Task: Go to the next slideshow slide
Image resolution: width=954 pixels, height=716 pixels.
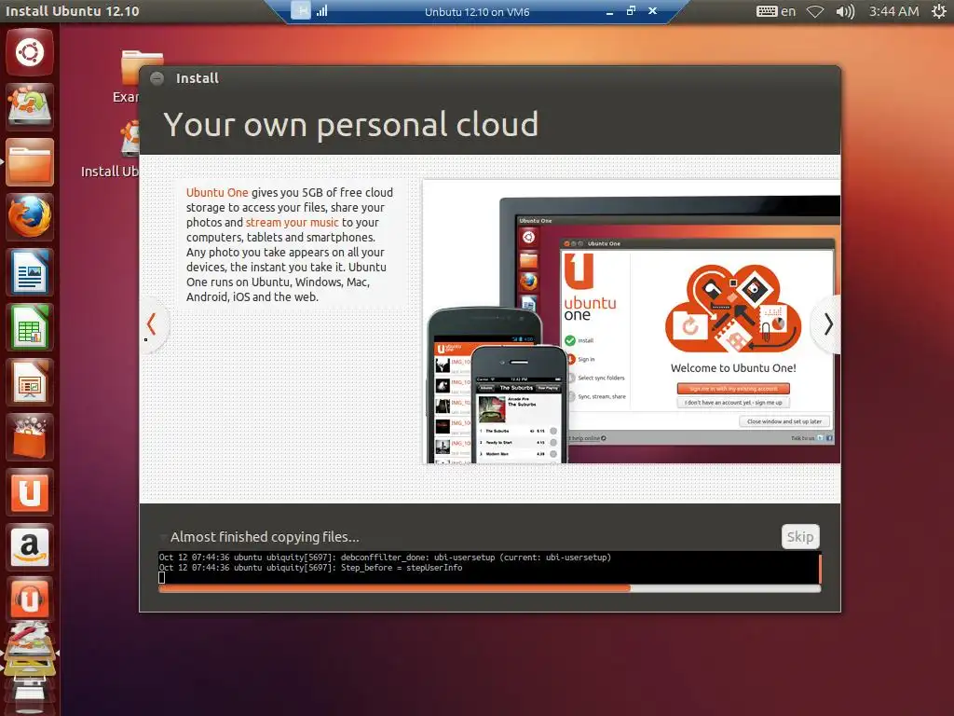Action: (x=827, y=324)
